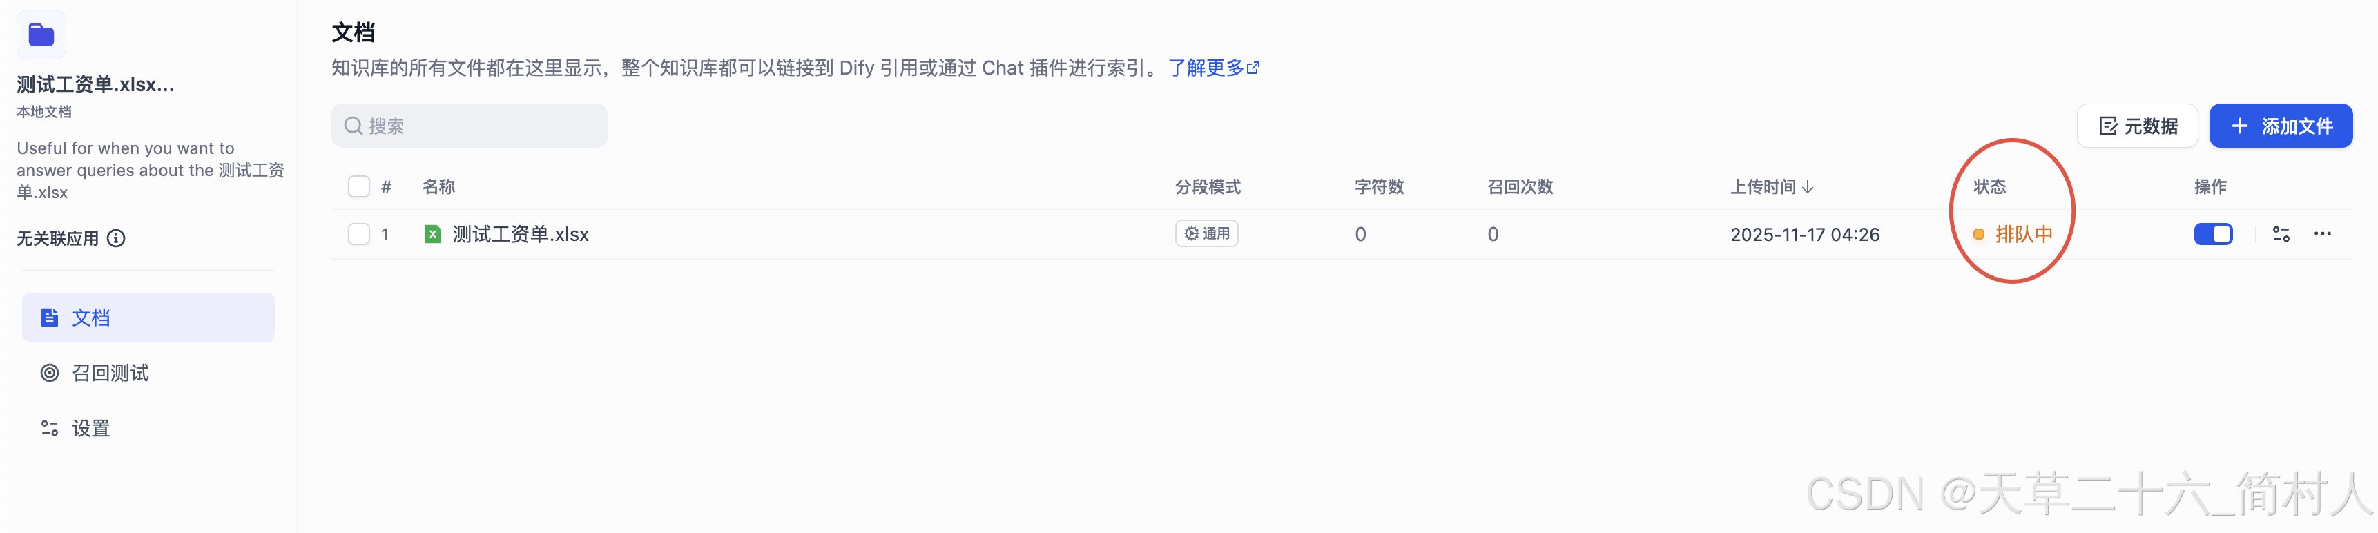Open settings icon in the 操作 column
The image size is (2378, 533).
point(2280,234)
